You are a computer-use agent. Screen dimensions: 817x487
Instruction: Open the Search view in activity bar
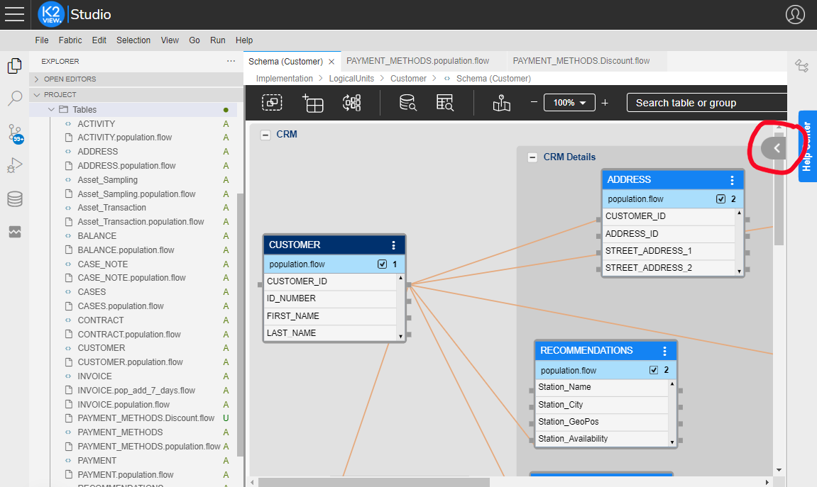pos(14,99)
